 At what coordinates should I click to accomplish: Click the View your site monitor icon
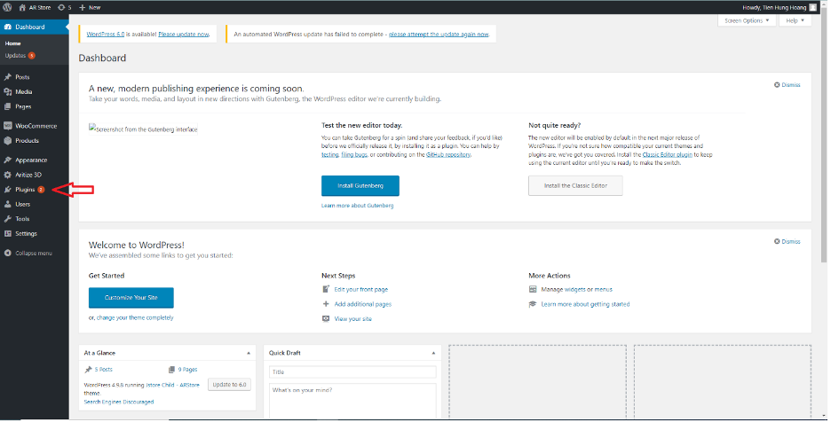click(x=326, y=319)
